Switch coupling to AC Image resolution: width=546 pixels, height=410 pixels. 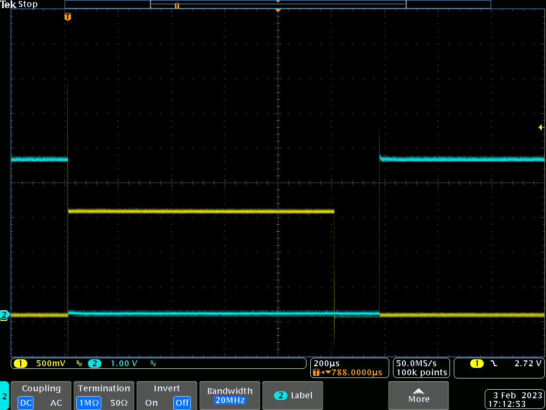coord(56,403)
